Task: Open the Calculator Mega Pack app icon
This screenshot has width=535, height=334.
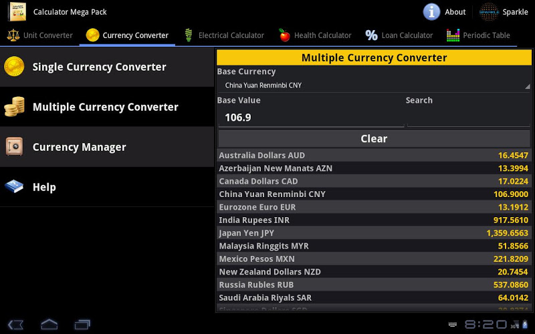Action: [x=18, y=11]
